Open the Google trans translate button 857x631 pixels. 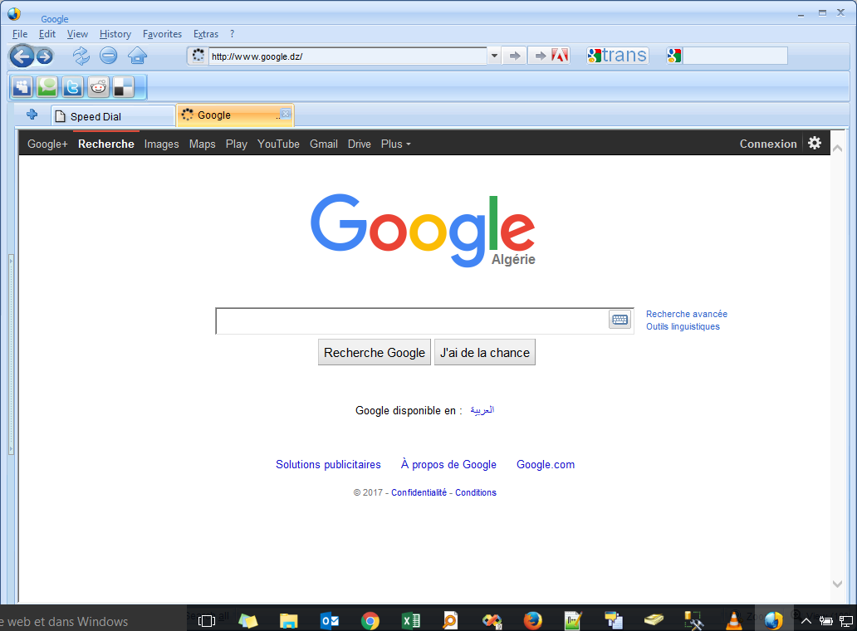pos(618,55)
